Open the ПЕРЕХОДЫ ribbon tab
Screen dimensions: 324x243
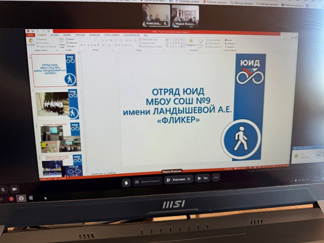tap(80, 35)
